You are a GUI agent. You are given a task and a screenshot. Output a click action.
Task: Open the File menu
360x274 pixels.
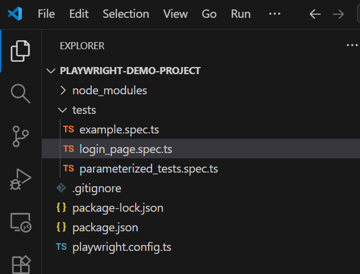(46, 14)
